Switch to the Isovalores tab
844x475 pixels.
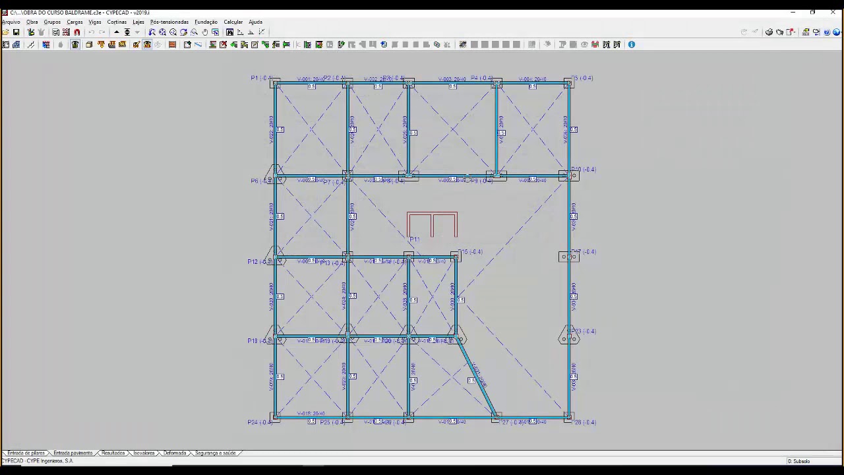coord(144,453)
